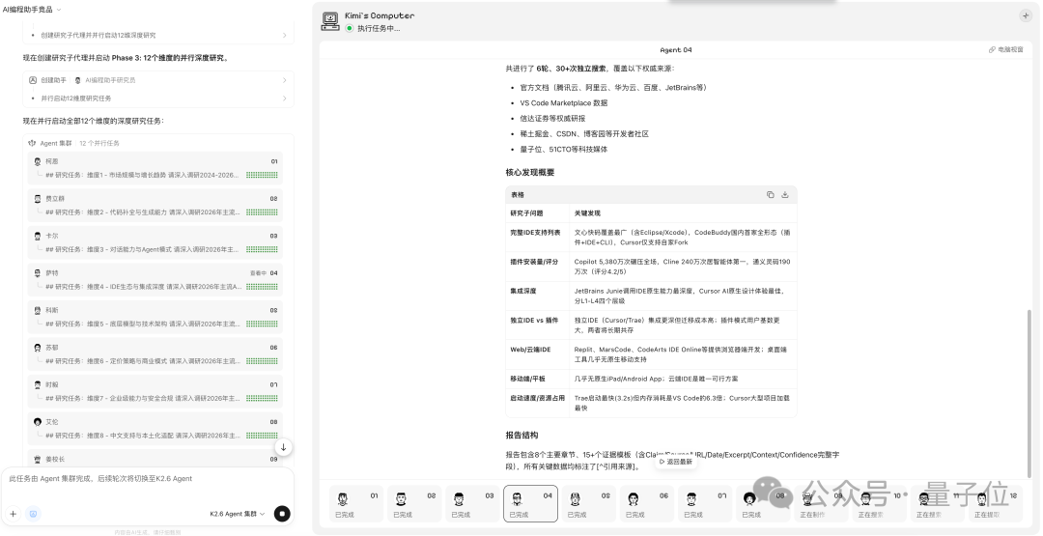The image size is (1043, 536).
Task: Click the 电脑视窗 link
Action: 1005,49
